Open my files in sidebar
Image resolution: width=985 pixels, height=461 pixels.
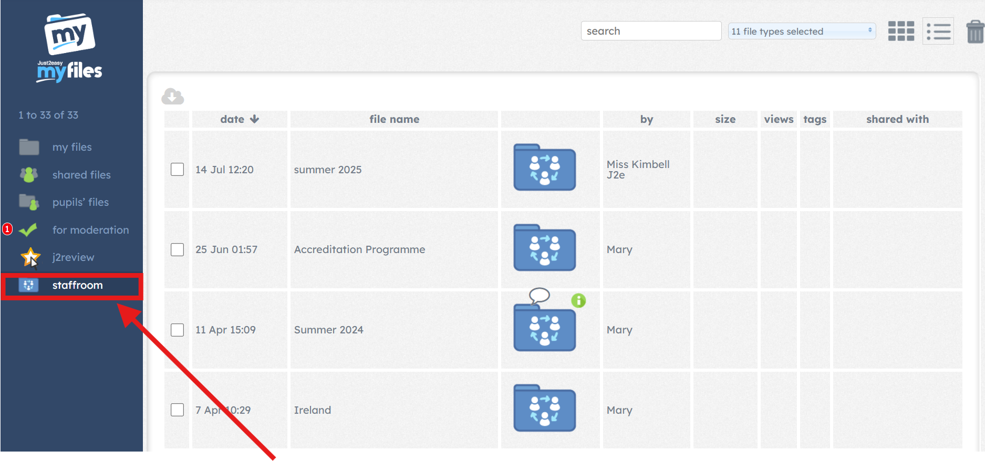pyautogui.click(x=72, y=147)
